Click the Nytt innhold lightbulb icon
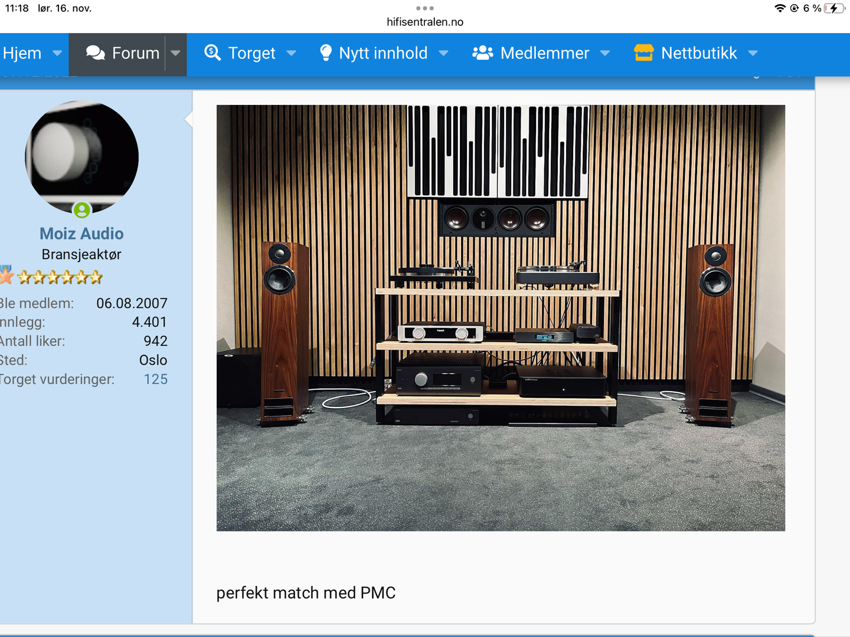 point(325,52)
